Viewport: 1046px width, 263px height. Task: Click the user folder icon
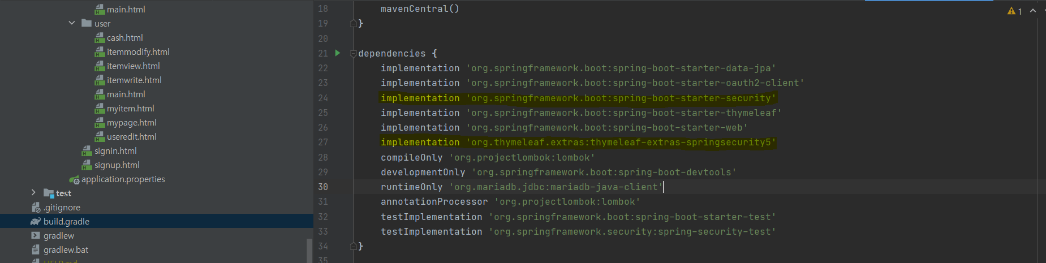(x=87, y=23)
